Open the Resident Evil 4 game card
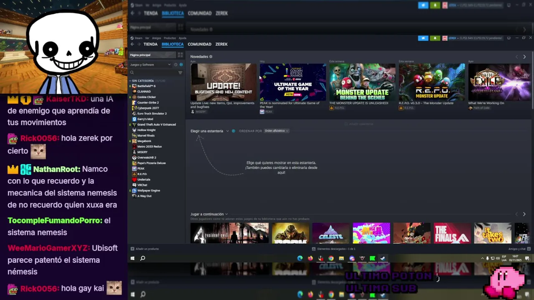Viewport: 534px width, 300px height. click(229, 233)
